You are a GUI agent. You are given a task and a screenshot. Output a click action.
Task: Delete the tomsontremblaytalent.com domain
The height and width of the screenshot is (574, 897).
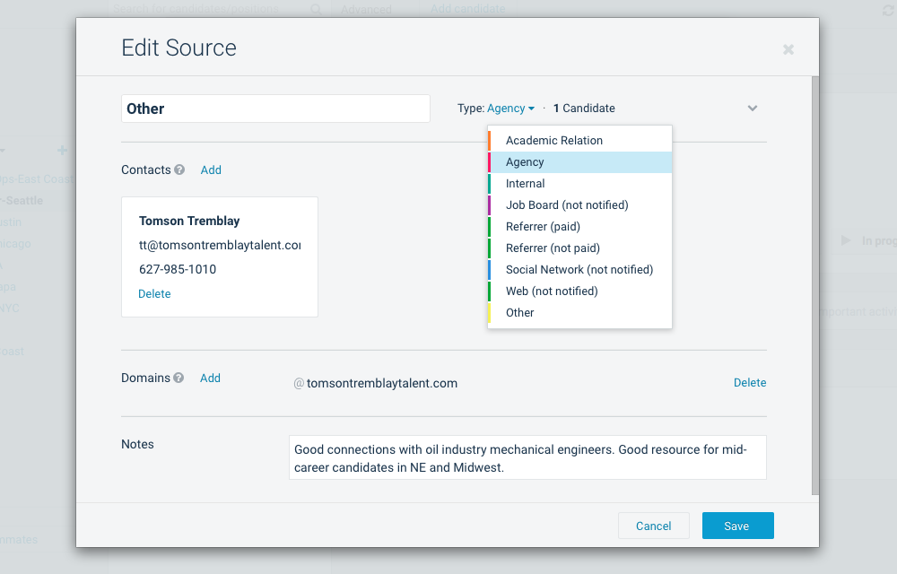click(x=749, y=383)
